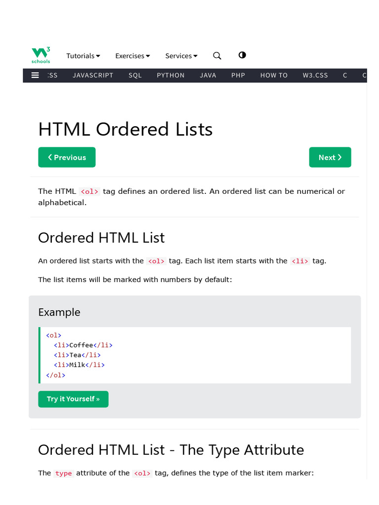This screenshot has height=505, width=379.
Task: Open the hamburger menu icon
Action: click(35, 75)
